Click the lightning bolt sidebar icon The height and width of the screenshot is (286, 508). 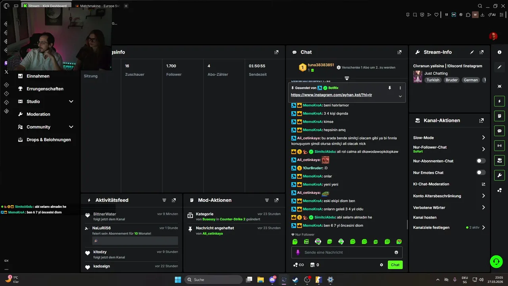[499, 101]
